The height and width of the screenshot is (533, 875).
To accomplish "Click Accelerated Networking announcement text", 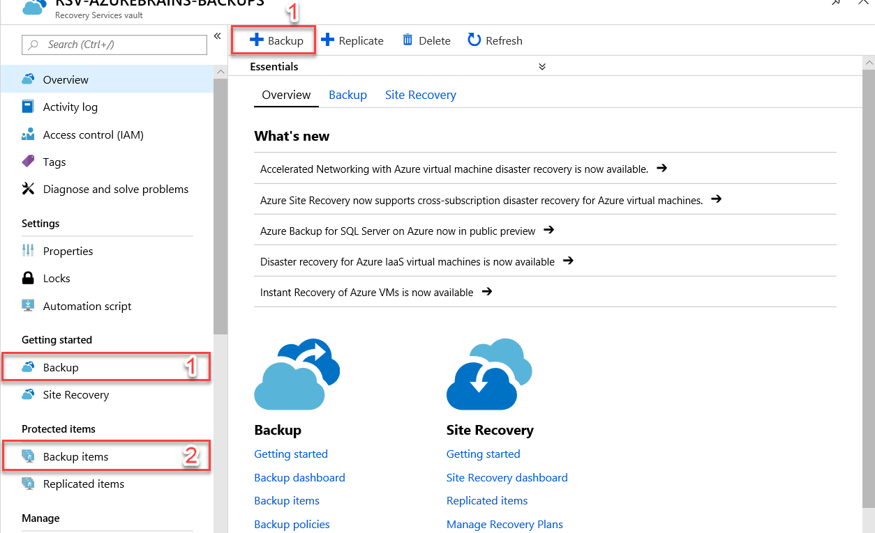I will [x=454, y=169].
